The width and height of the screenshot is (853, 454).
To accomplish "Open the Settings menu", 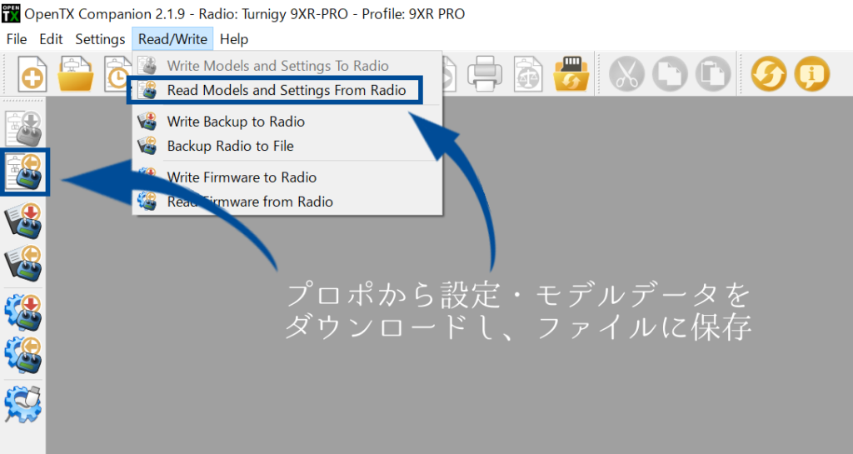I will [100, 39].
